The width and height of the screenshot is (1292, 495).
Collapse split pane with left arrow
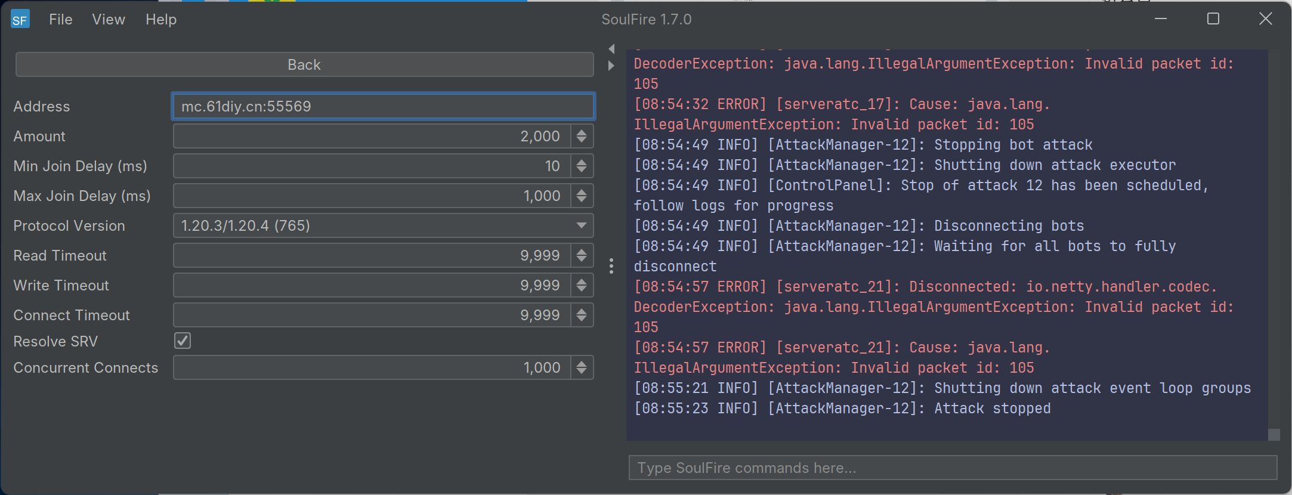(x=611, y=49)
